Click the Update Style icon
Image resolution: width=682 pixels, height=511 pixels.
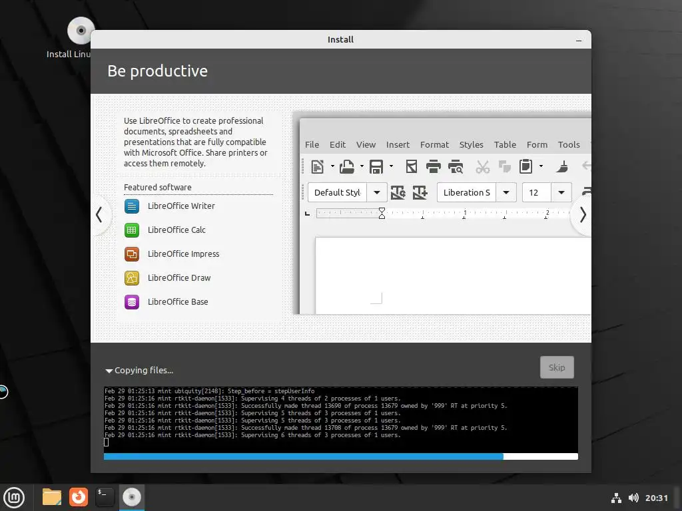(398, 192)
